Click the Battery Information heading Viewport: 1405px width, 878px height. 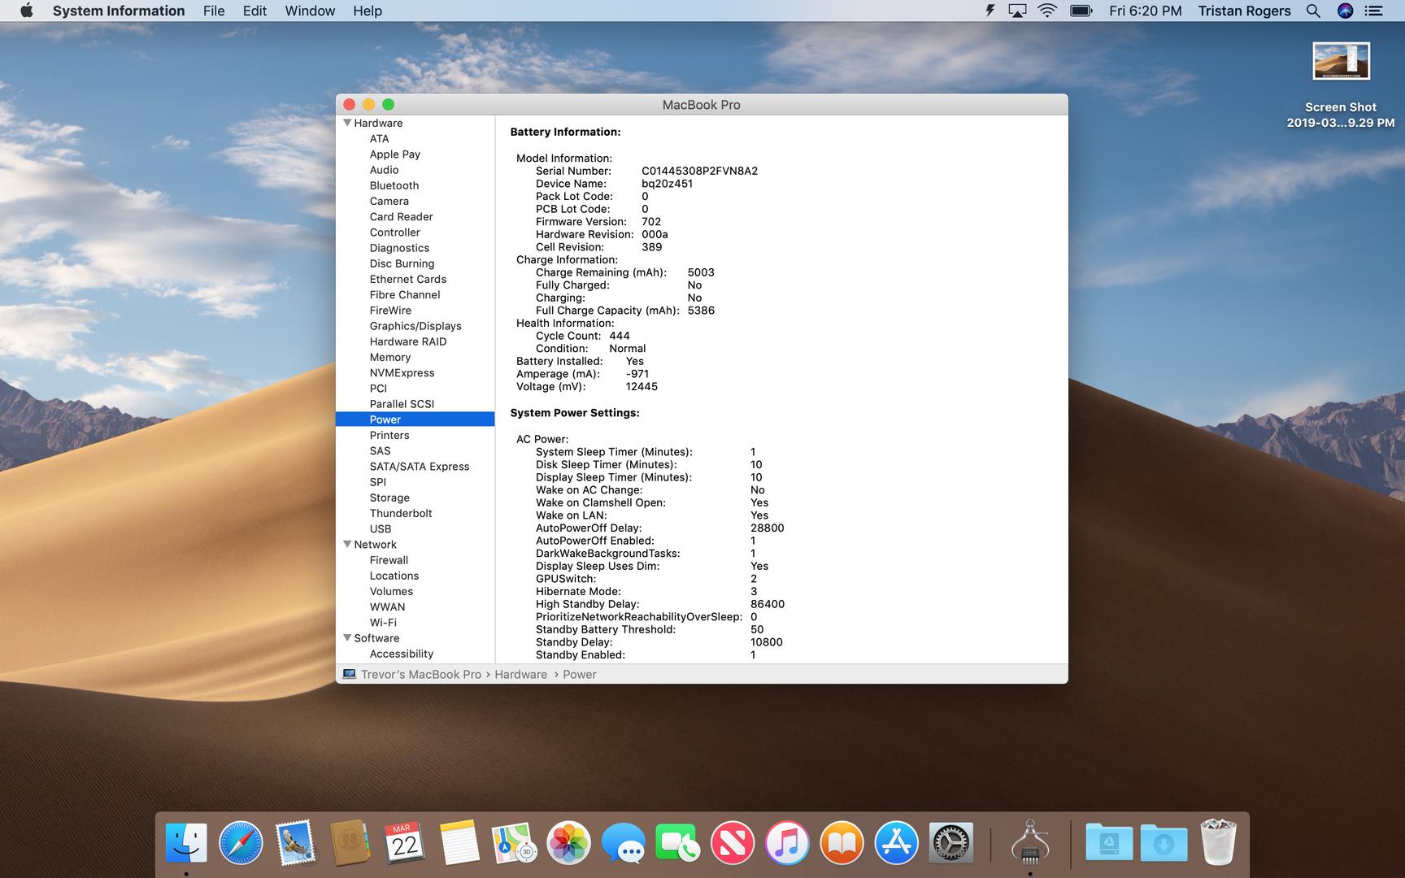[565, 132]
